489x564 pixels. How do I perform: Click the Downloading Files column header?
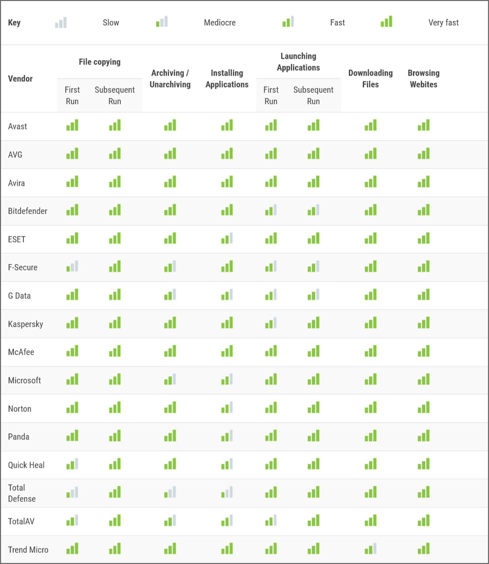tap(371, 79)
